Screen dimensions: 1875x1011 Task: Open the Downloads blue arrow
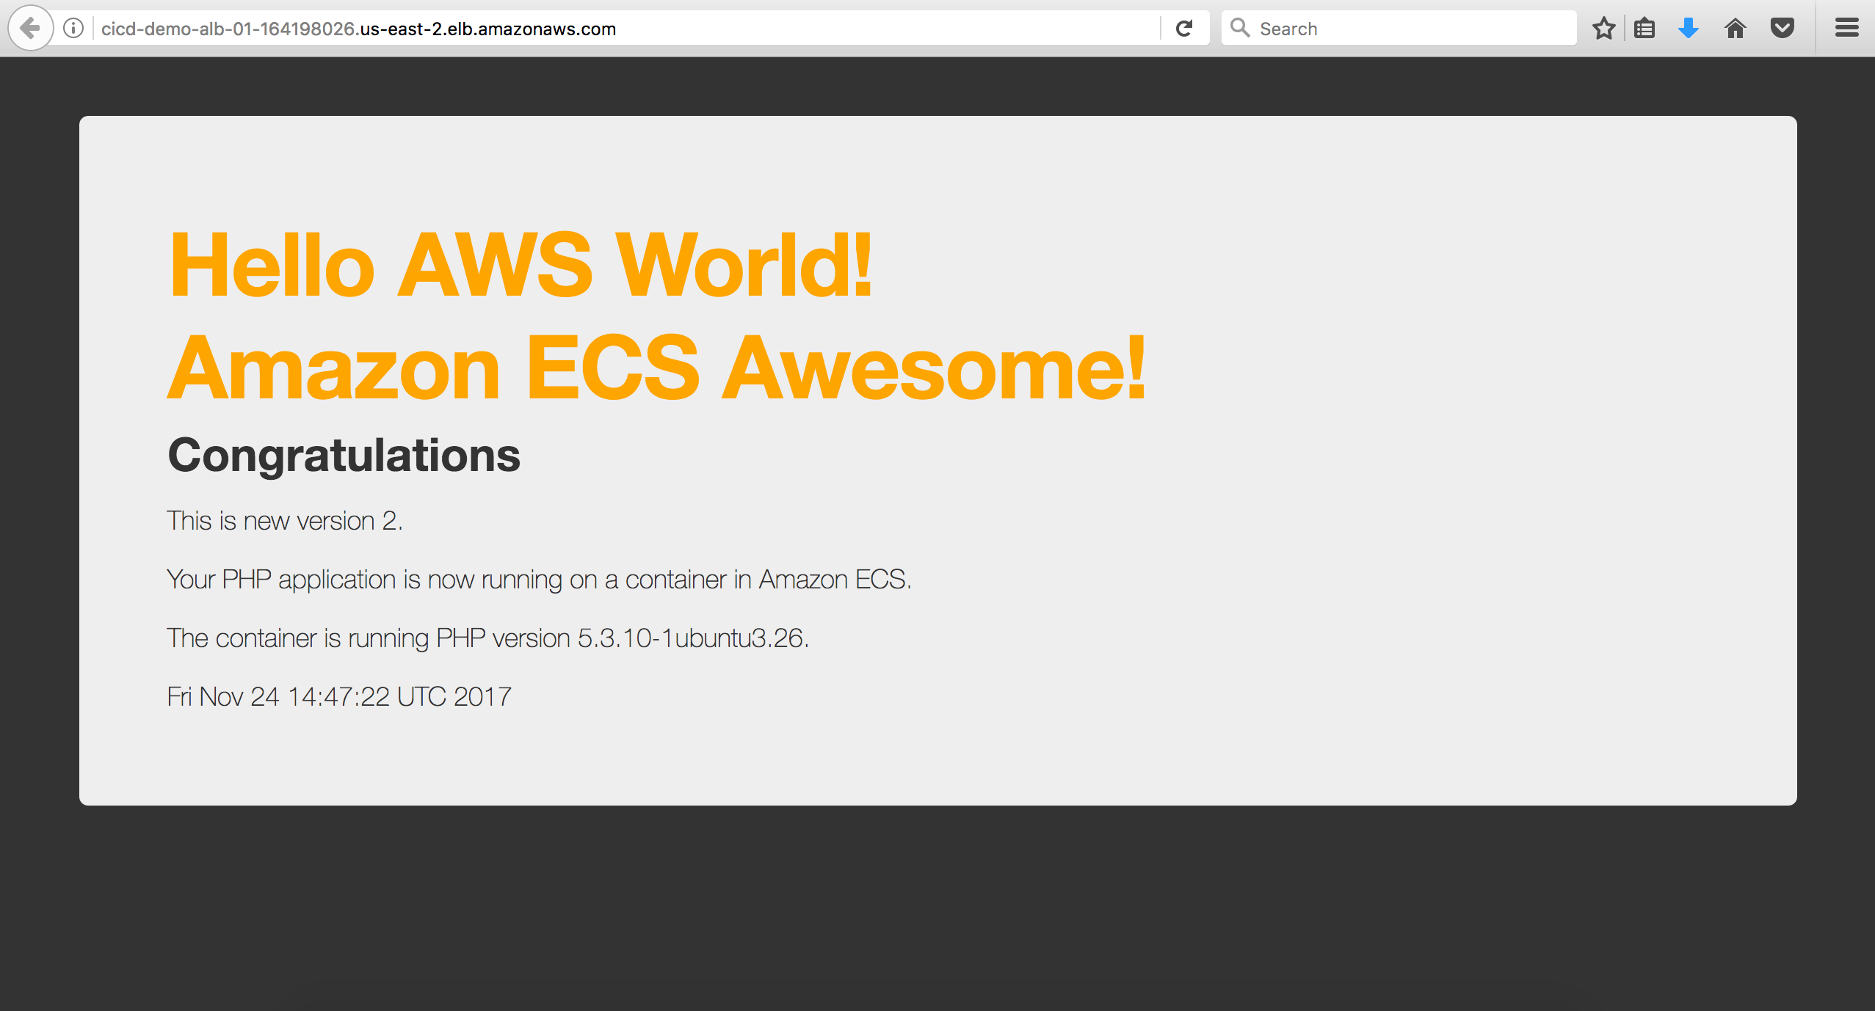click(x=1689, y=29)
